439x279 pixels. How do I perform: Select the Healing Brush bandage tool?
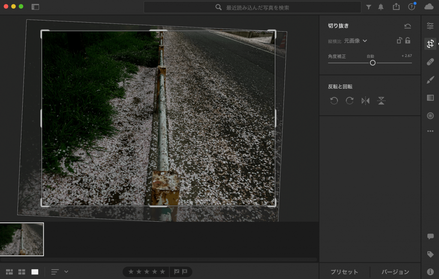(430, 62)
